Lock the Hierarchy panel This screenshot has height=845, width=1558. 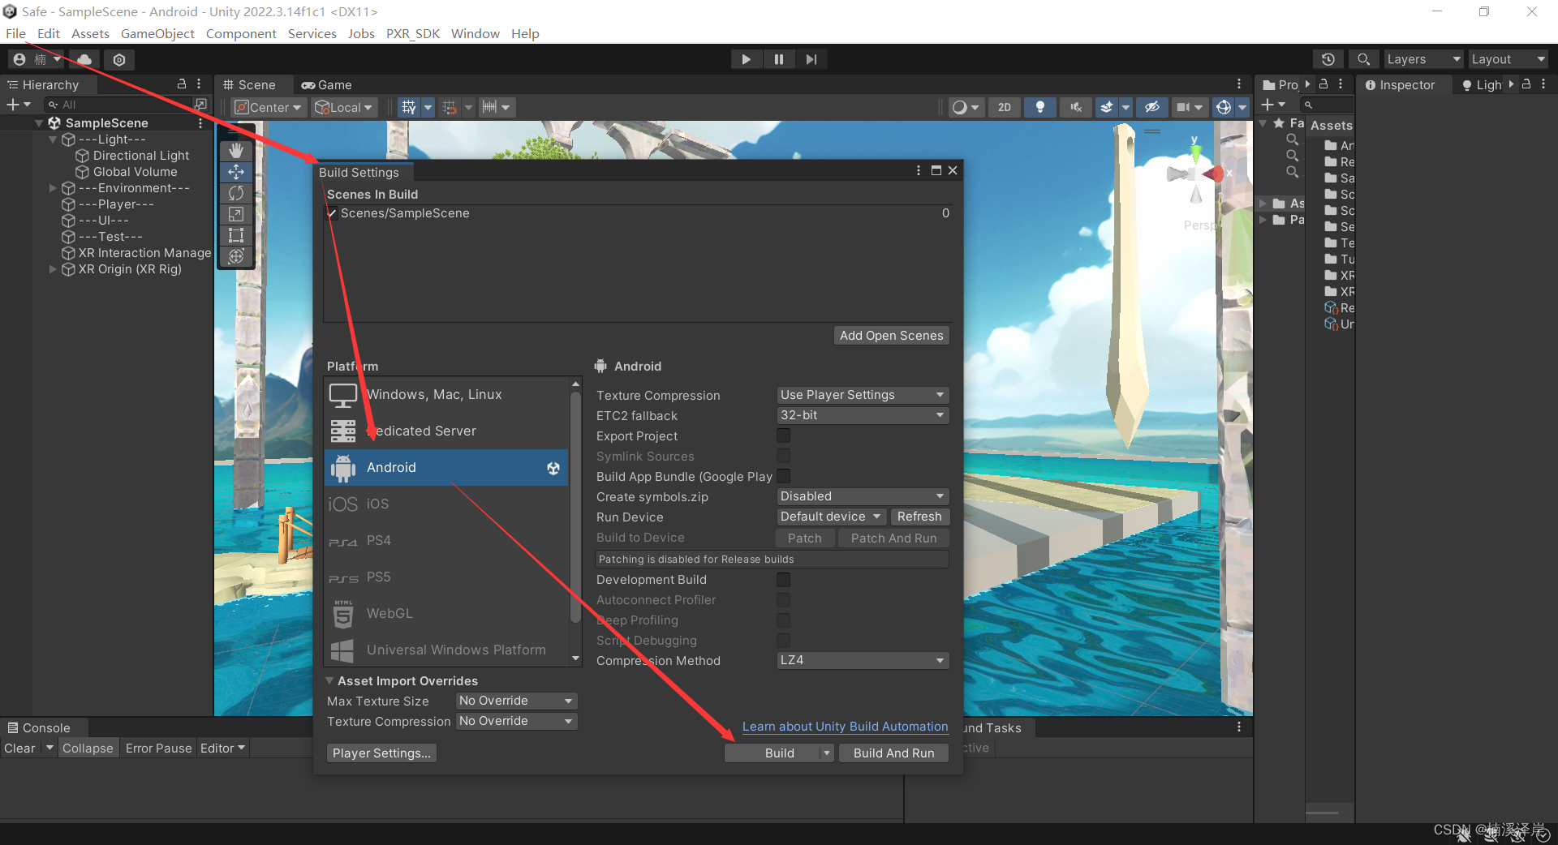(182, 84)
